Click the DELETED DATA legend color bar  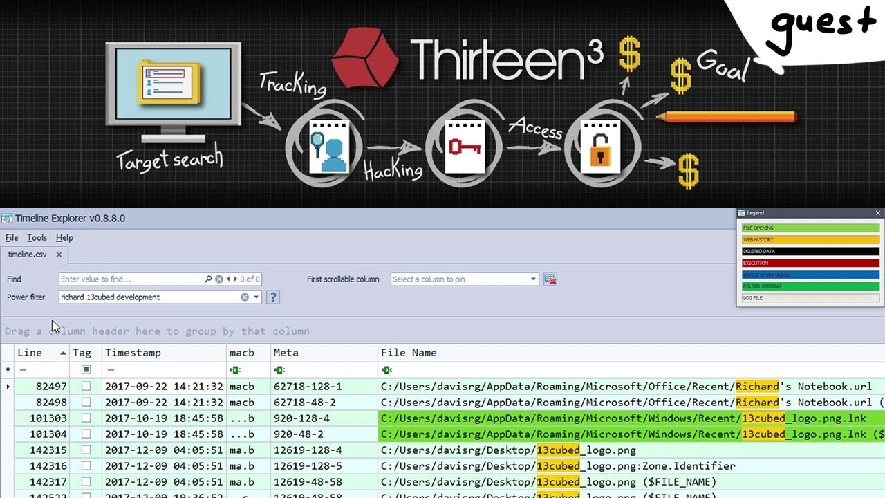810,252
